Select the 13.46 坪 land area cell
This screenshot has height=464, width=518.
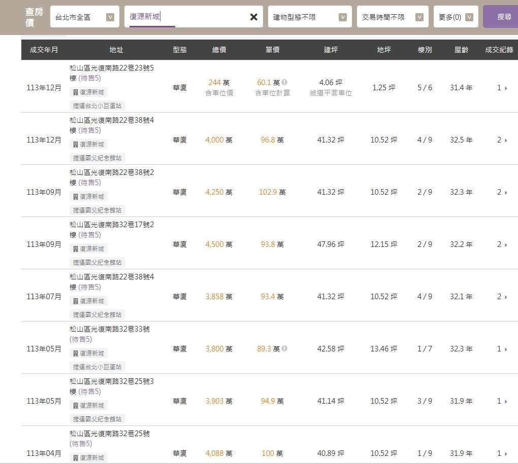[384, 348]
